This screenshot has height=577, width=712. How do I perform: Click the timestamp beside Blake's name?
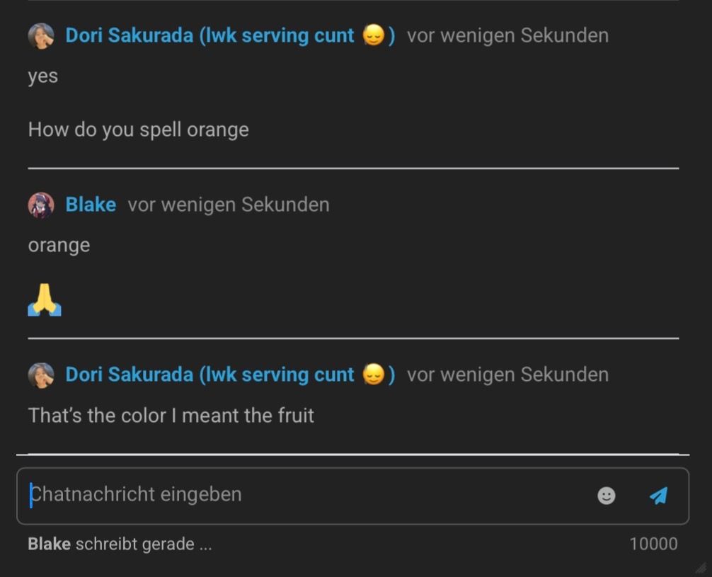point(228,205)
